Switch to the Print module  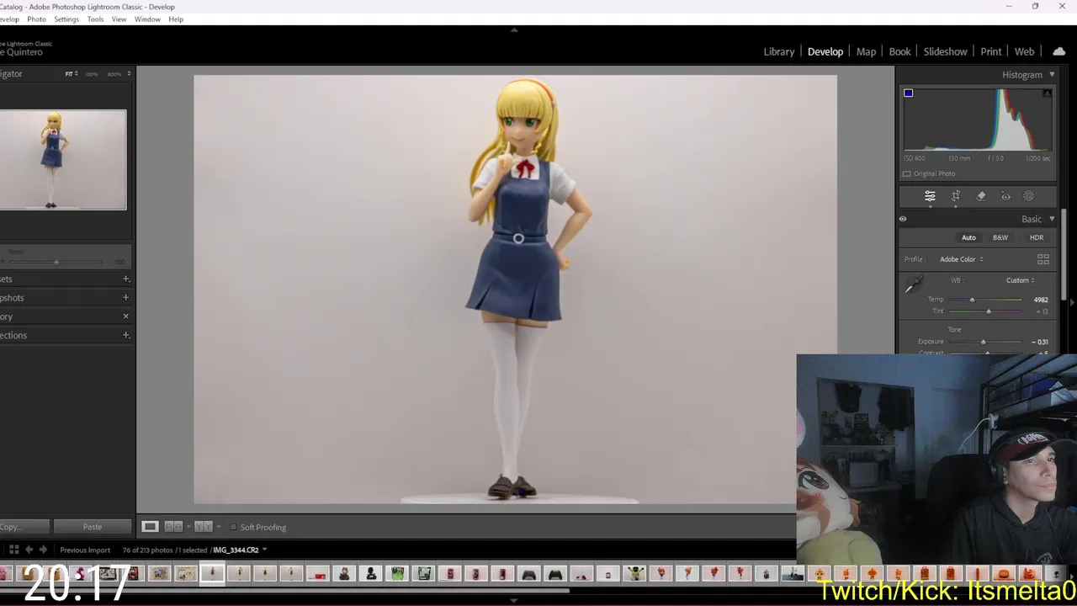click(x=990, y=51)
